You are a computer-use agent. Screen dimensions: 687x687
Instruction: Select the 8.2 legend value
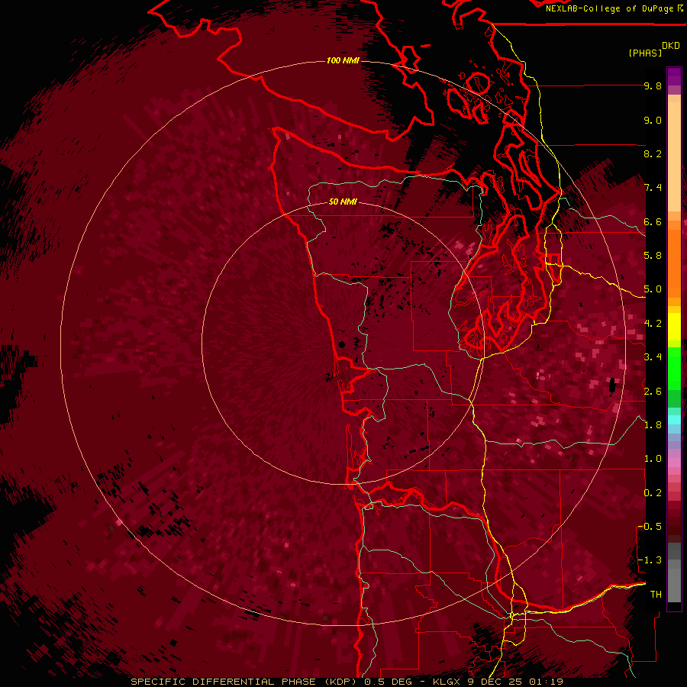[x=653, y=154]
